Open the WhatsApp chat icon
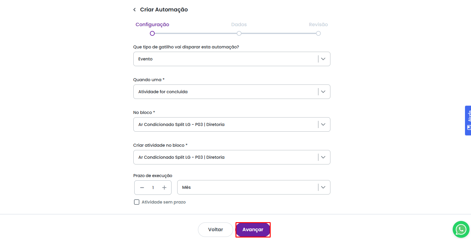This screenshot has height=239, width=471. pyautogui.click(x=461, y=229)
